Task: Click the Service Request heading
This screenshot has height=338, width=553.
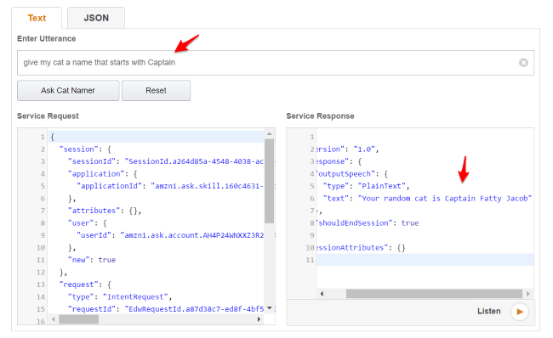Action: coord(48,116)
